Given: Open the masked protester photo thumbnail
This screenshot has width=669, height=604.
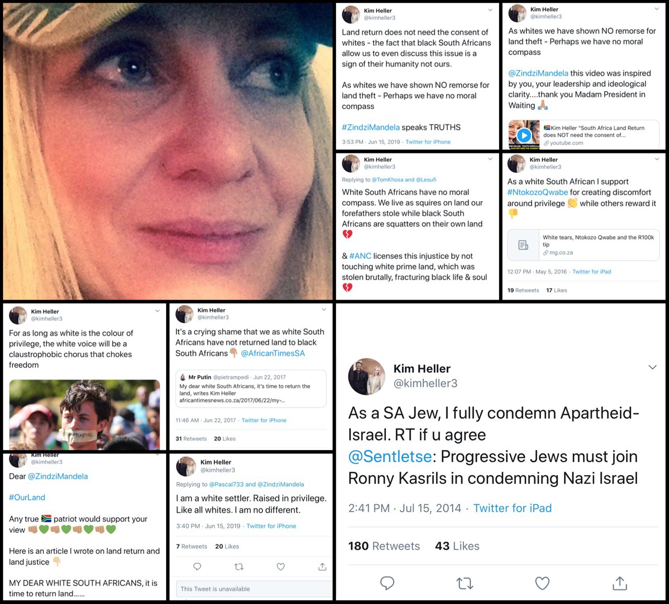Looking at the screenshot, I should [x=84, y=414].
